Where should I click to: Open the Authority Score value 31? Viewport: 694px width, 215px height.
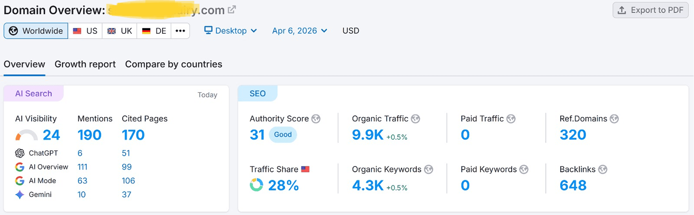[257, 135]
